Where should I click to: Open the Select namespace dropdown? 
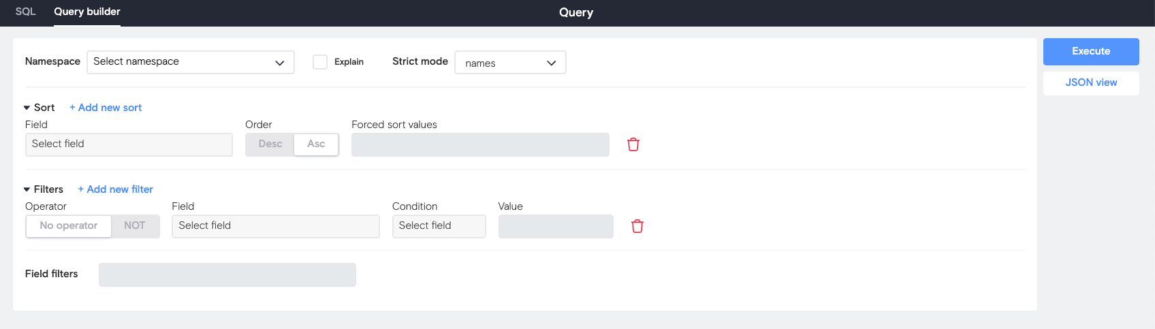(x=190, y=62)
